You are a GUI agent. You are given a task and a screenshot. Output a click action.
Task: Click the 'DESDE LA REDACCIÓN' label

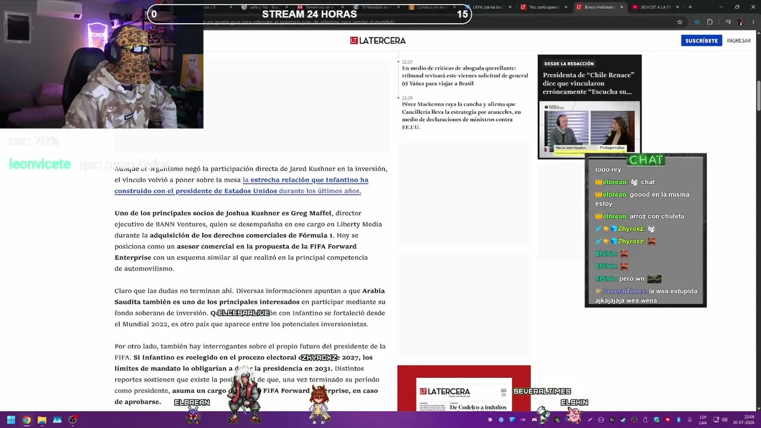(569, 64)
